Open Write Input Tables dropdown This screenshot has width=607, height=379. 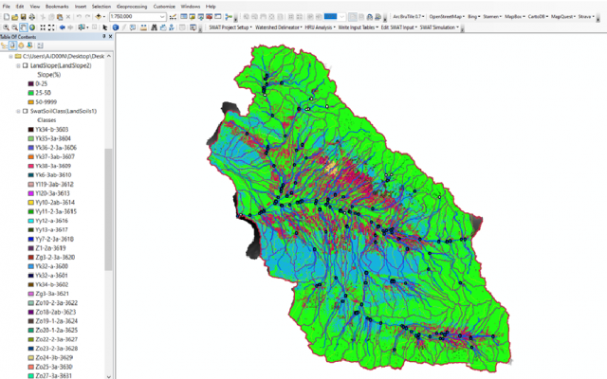359,27
